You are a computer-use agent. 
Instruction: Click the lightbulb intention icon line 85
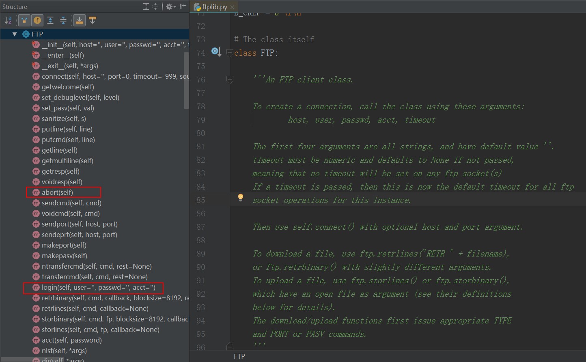coord(241,198)
